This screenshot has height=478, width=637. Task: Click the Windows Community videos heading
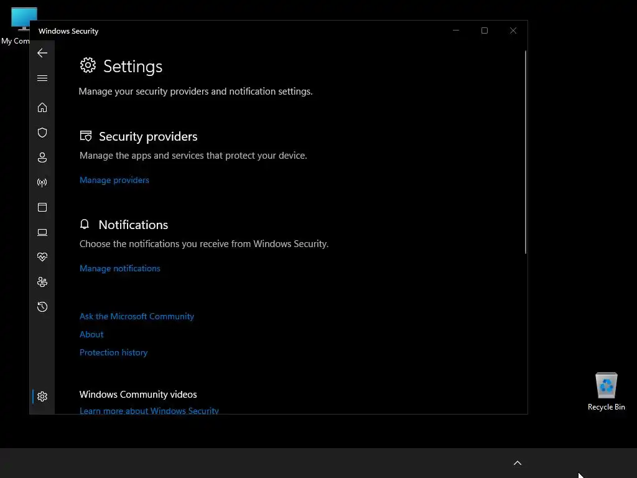click(138, 394)
